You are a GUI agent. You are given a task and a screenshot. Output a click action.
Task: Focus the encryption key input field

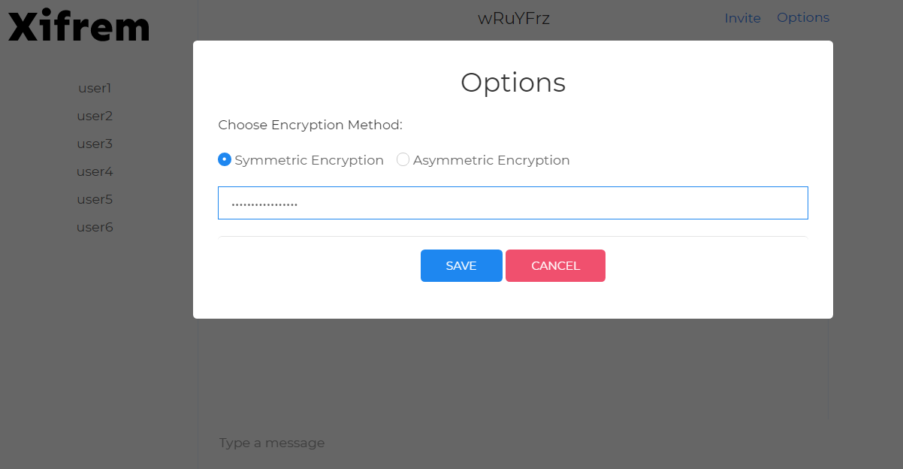(513, 202)
